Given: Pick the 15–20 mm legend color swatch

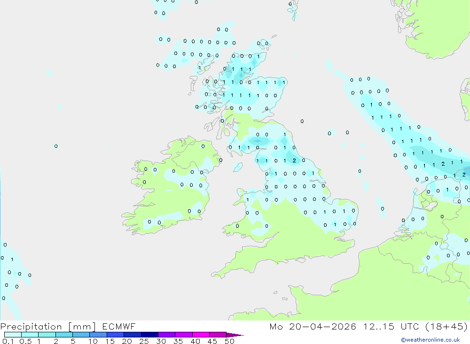Looking at the screenshot, I should tap(116, 335).
